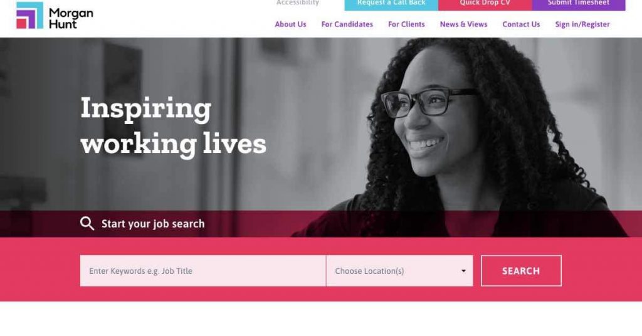Open the Contact Us page
Image resolution: width=642 pixels, height=336 pixels.
[521, 24]
